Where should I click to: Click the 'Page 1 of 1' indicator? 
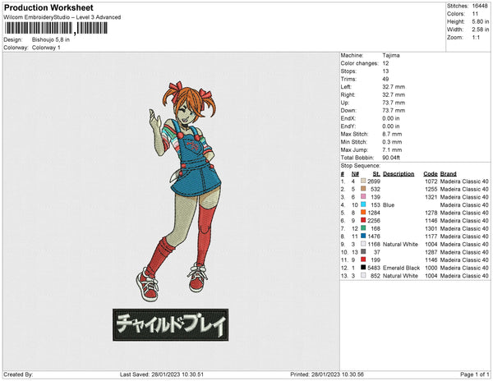(x=474, y=374)
